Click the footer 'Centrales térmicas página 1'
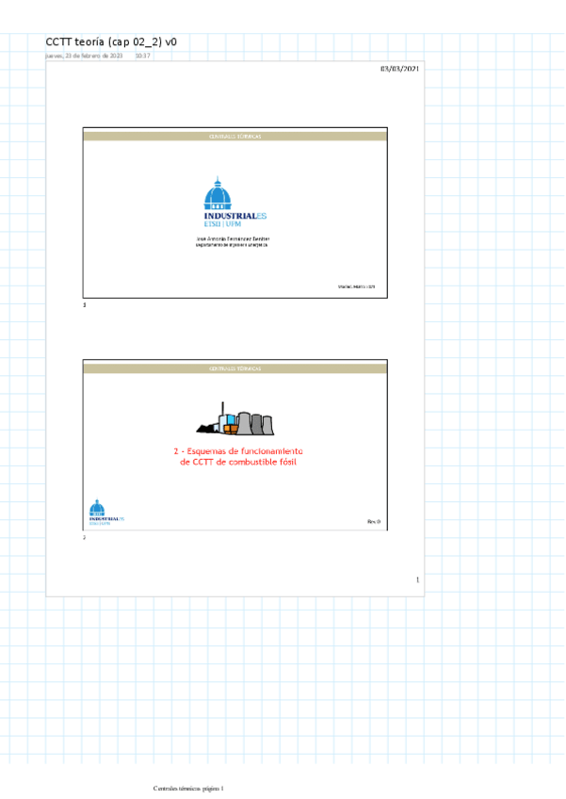This screenshot has width=566, height=799. 188,789
